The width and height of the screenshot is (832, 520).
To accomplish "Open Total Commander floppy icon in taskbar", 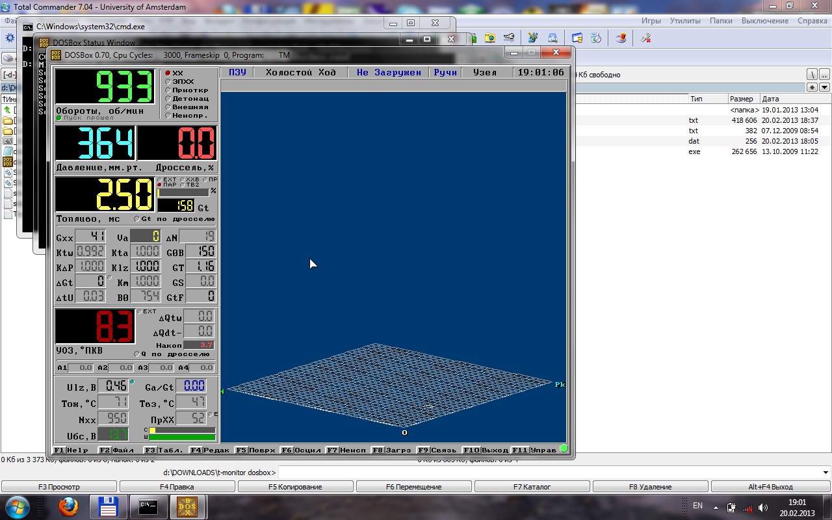I will tap(107, 506).
